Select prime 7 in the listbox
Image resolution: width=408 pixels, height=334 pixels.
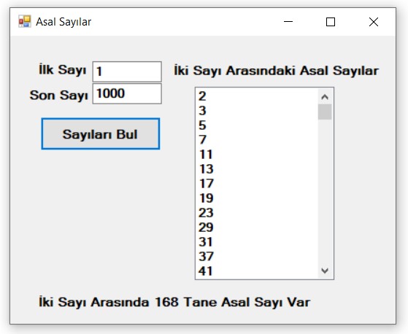tap(257, 140)
